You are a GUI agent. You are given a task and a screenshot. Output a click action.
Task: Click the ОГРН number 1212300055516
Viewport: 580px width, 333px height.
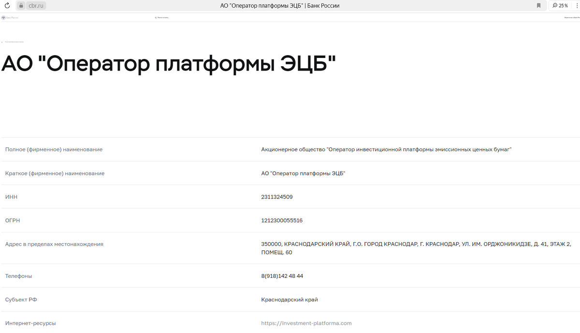(281, 220)
